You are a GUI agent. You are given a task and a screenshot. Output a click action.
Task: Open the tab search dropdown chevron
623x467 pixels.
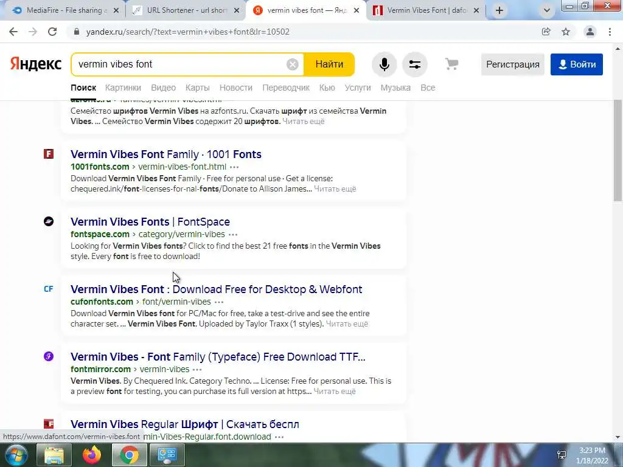click(x=547, y=11)
